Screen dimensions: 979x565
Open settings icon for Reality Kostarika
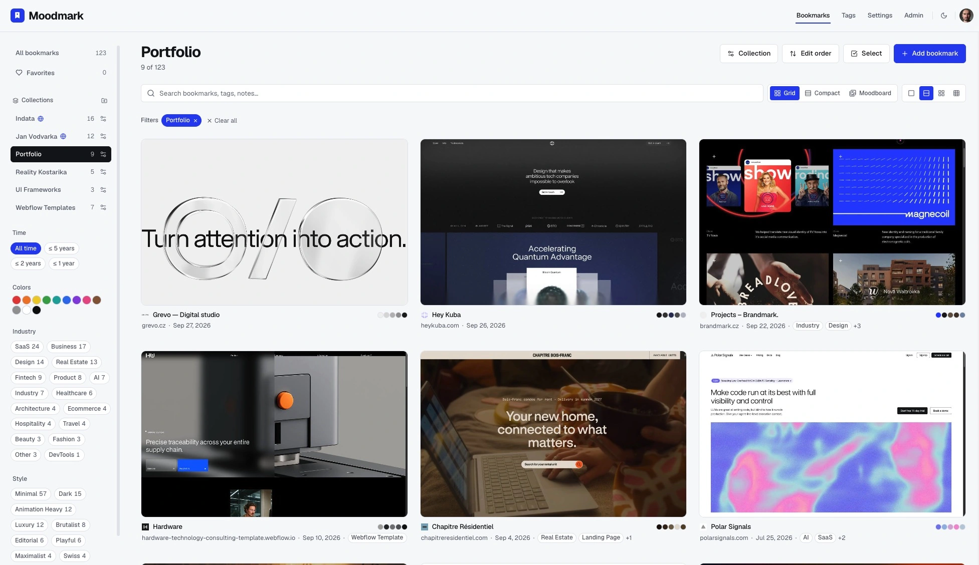[x=103, y=172]
